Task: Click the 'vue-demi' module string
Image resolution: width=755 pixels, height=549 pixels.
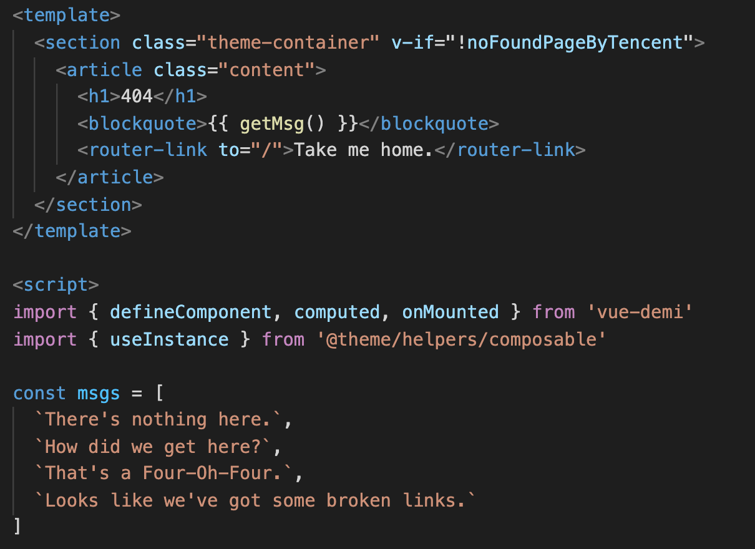Action: (x=640, y=311)
